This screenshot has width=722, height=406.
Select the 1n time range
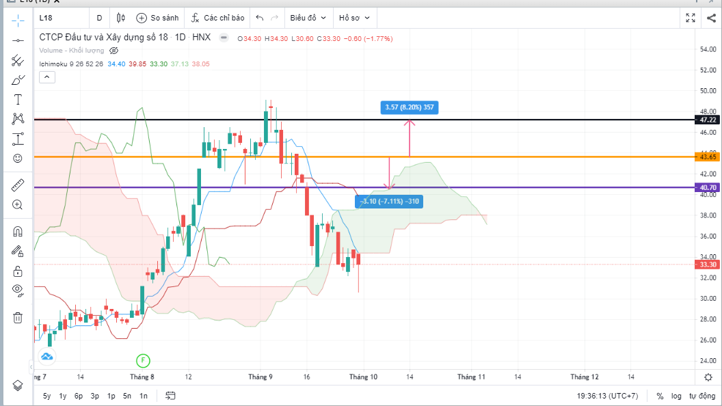click(x=144, y=396)
